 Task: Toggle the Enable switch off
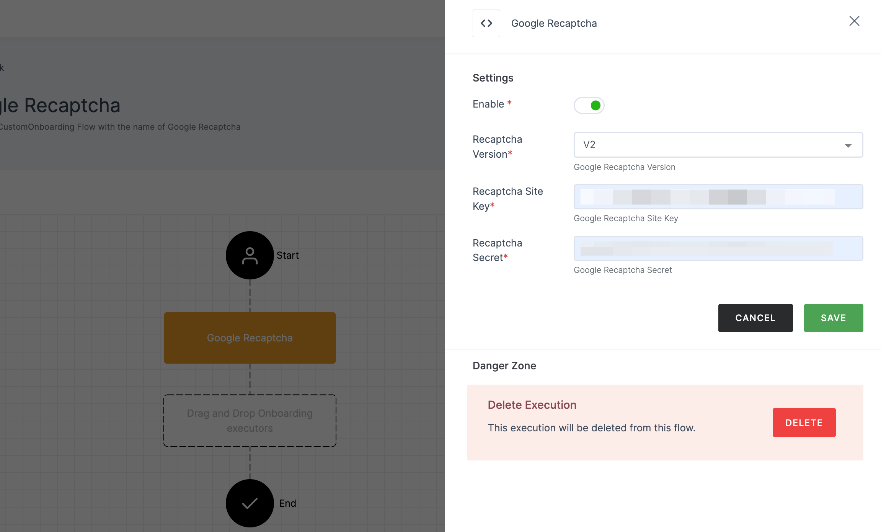click(589, 105)
